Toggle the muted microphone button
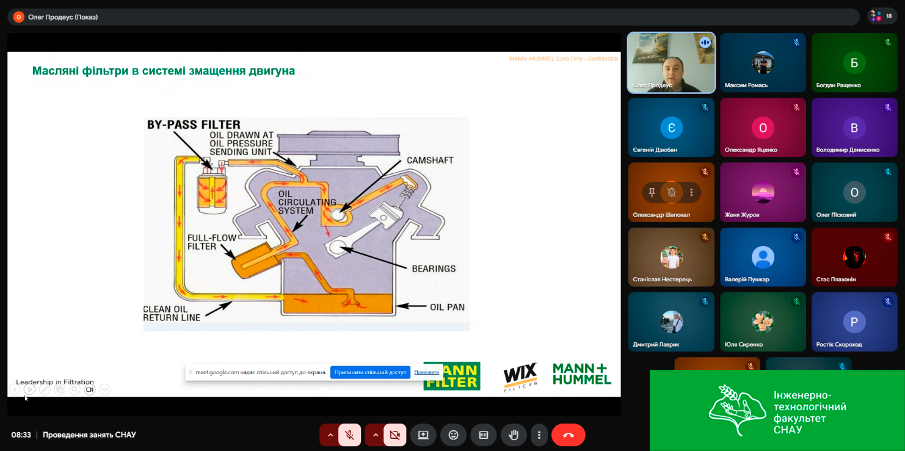 pos(350,435)
